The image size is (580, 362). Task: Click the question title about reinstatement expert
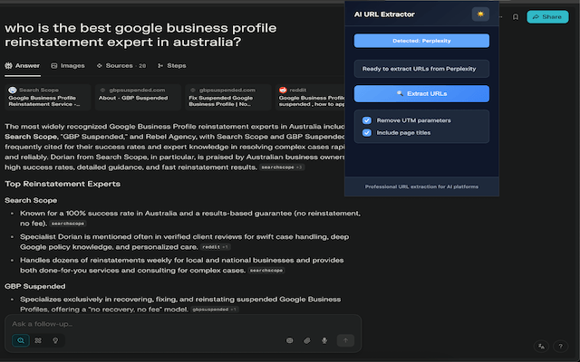140,35
